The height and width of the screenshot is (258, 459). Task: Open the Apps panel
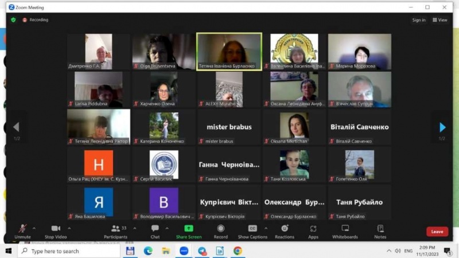click(x=313, y=230)
